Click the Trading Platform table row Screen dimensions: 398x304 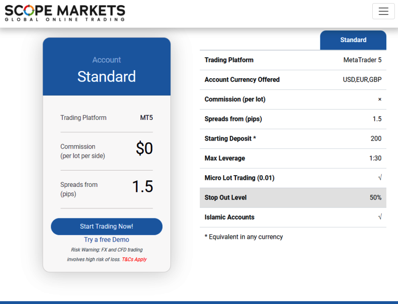pos(293,60)
